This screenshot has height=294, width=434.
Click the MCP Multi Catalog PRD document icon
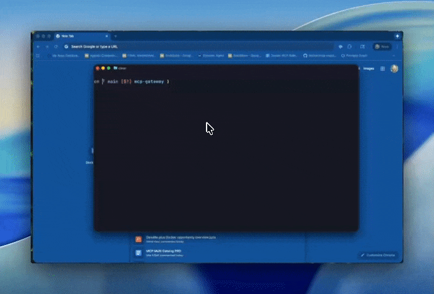[x=139, y=252]
